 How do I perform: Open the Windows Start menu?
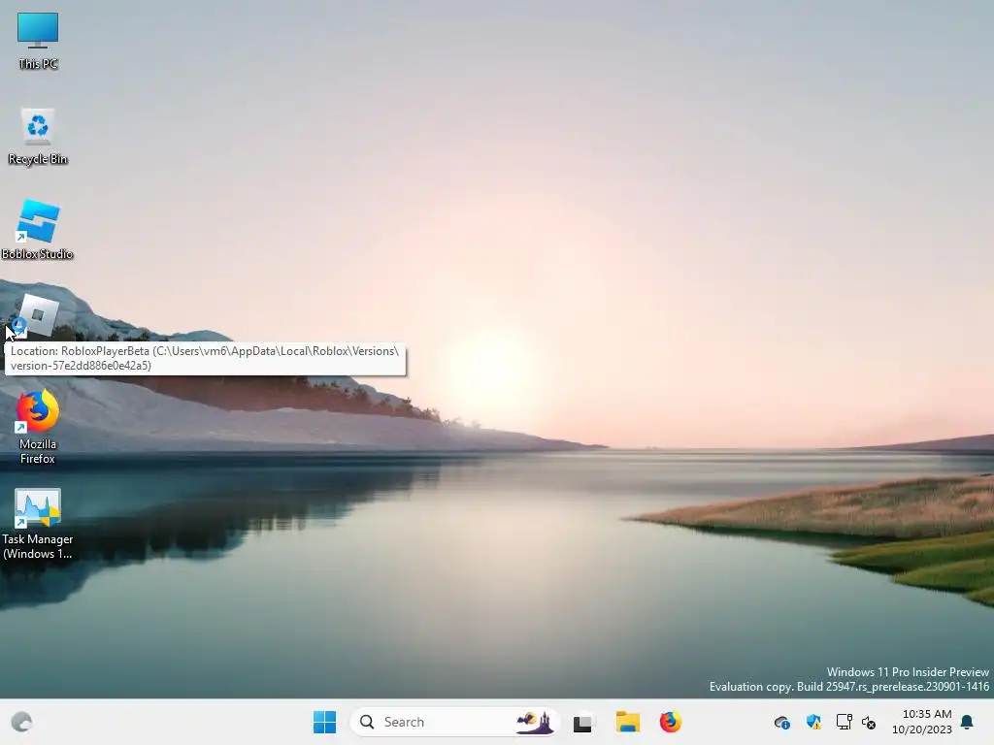pos(324,722)
